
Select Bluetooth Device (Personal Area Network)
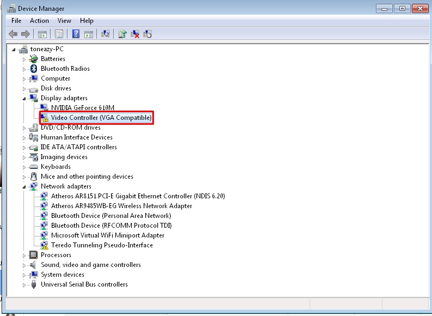[x=111, y=216]
